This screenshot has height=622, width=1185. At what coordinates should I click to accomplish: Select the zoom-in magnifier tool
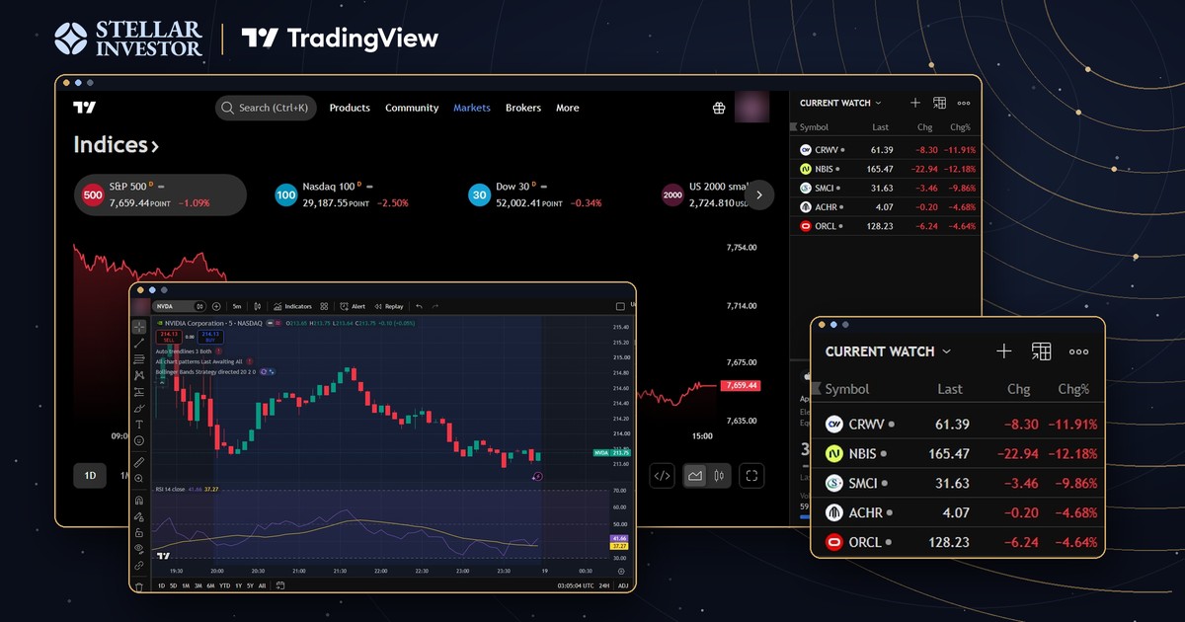point(139,478)
